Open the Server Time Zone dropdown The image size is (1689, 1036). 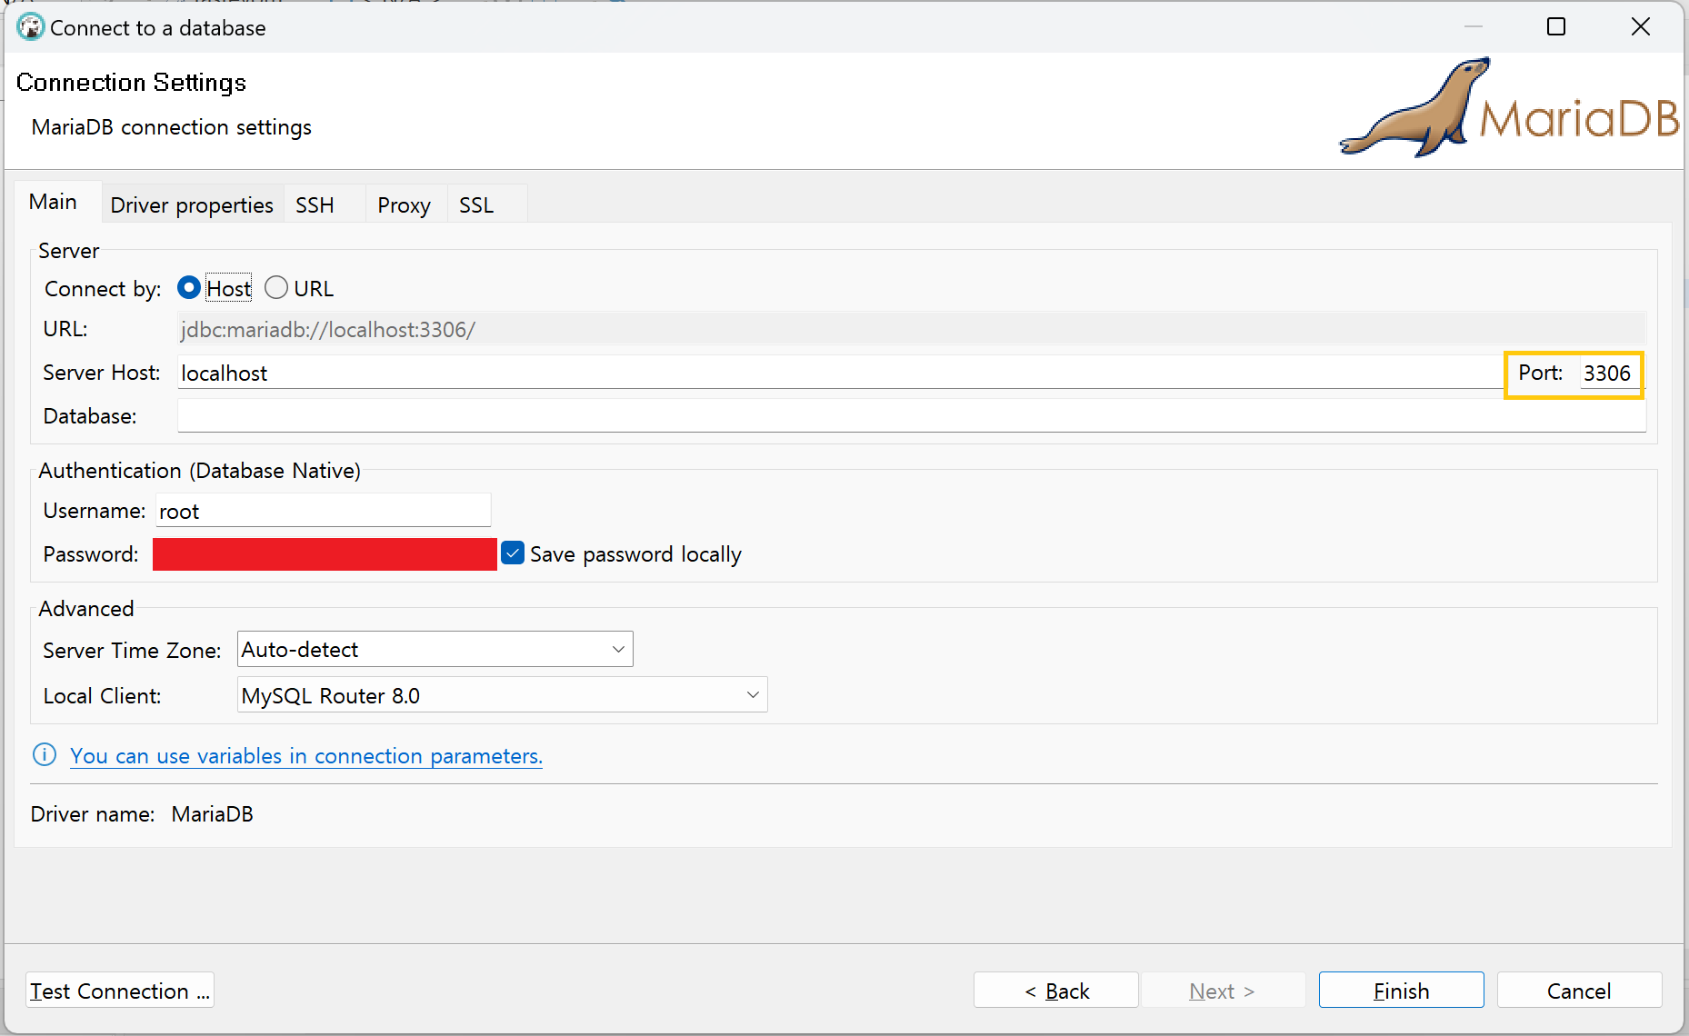(x=435, y=650)
